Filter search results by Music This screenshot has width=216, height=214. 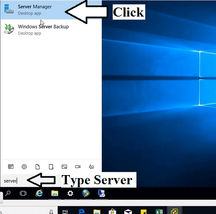point(91,167)
